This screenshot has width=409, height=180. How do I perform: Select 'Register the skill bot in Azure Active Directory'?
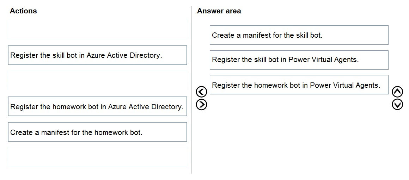(97, 55)
